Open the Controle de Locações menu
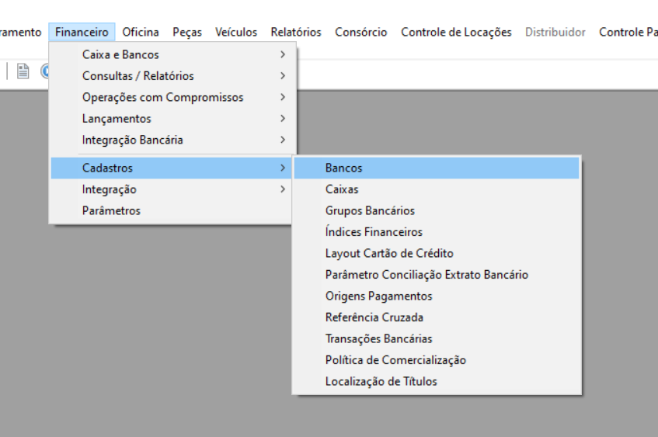658x437 pixels. (456, 33)
